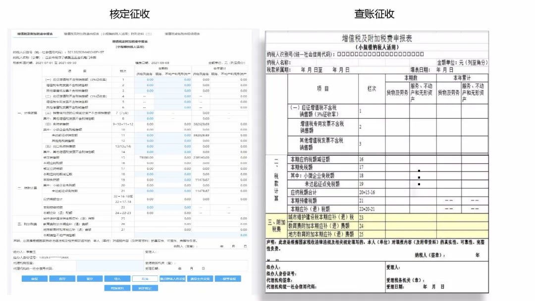Click row 4 服务、不动产 本期数 input cell

173,96
